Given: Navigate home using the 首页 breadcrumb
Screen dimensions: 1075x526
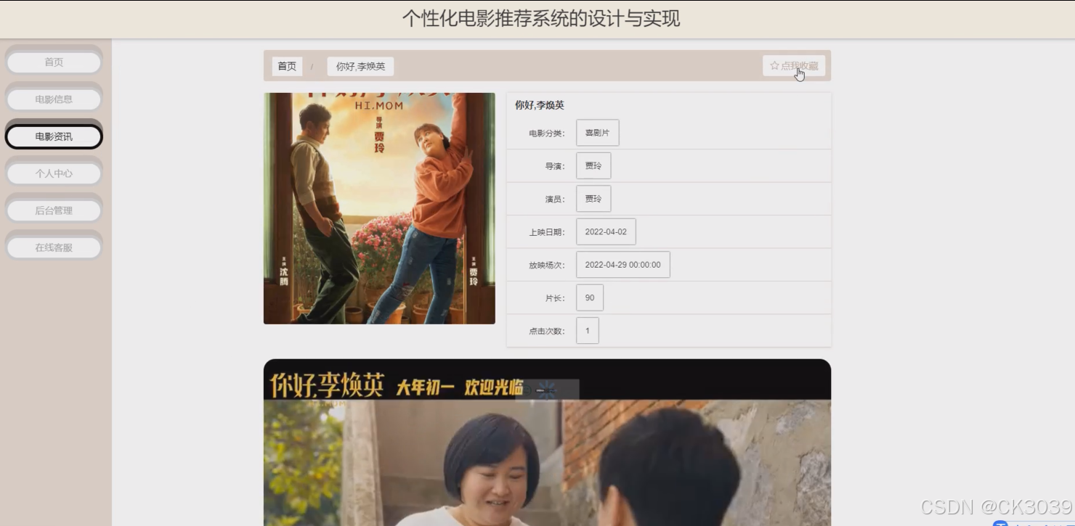Looking at the screenshot, I should 286,65.
